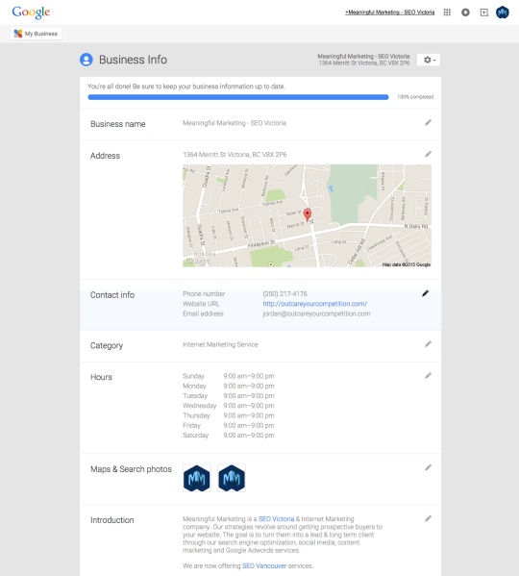Viewport: 519px width, 576px height.
Task: Edit Introduction using its pencil icon
Action: coord(428,518)
